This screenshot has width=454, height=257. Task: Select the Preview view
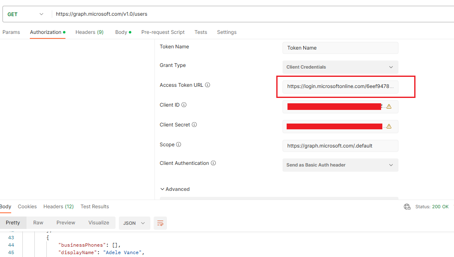point(66,223)
